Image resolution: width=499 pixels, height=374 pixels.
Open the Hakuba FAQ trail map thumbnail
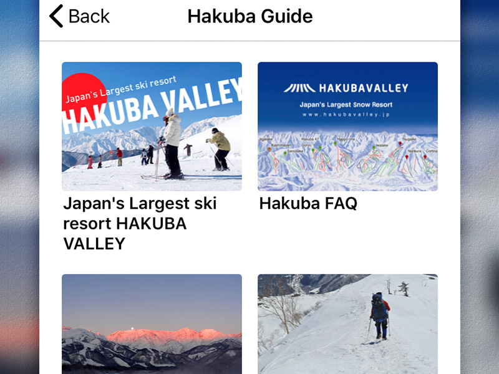[347, 127]
